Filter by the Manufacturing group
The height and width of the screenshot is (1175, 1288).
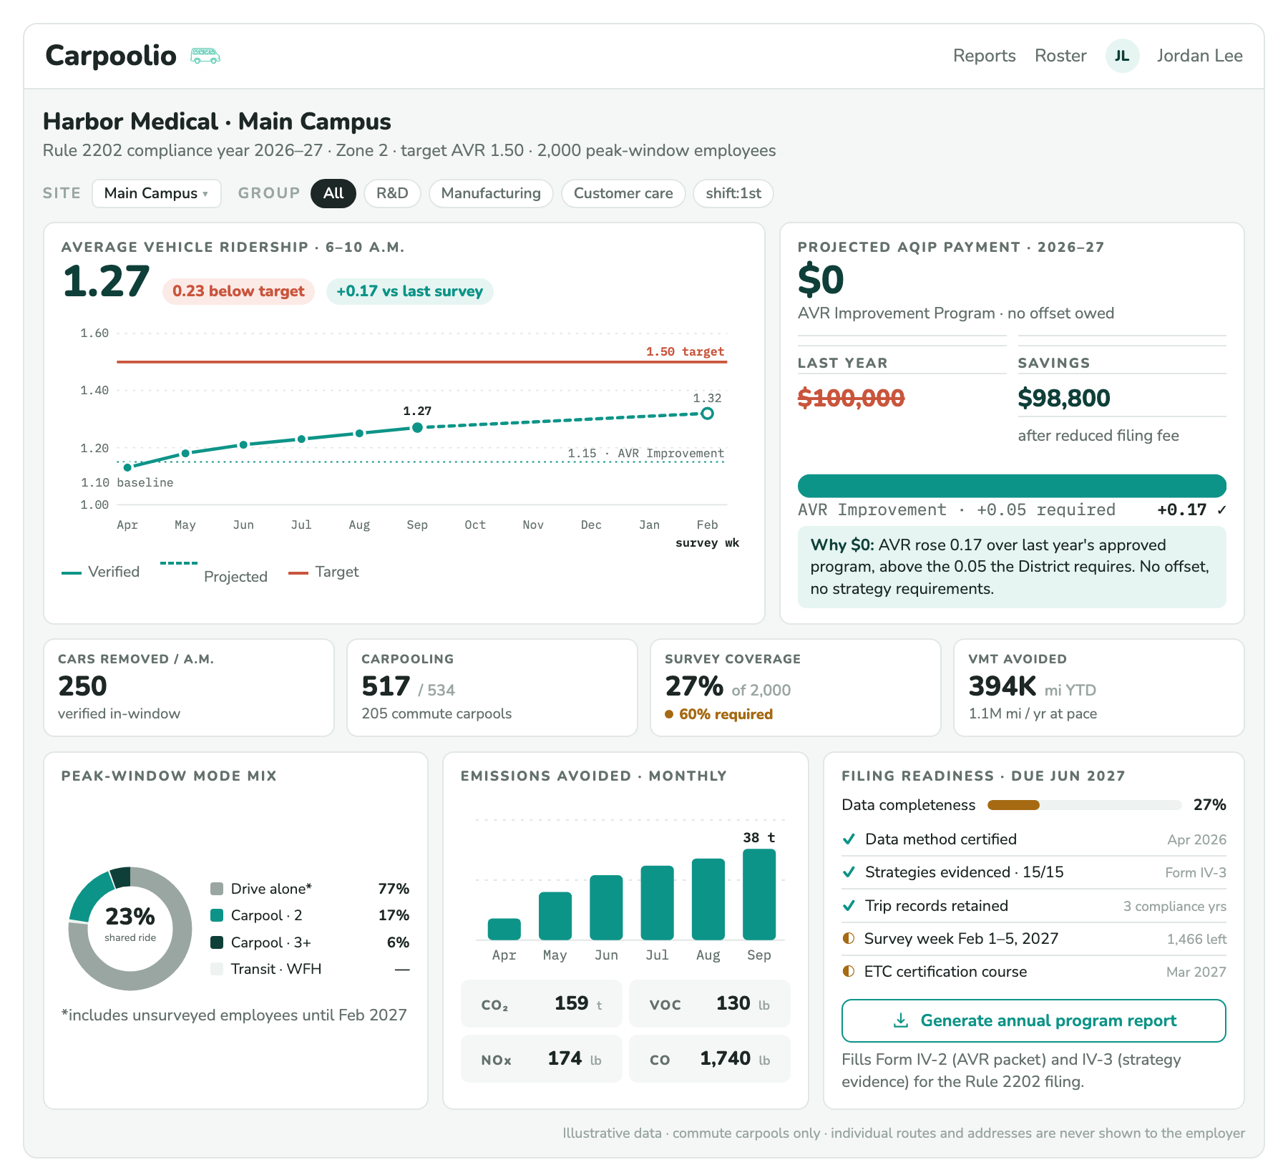[x=491, y=193]
